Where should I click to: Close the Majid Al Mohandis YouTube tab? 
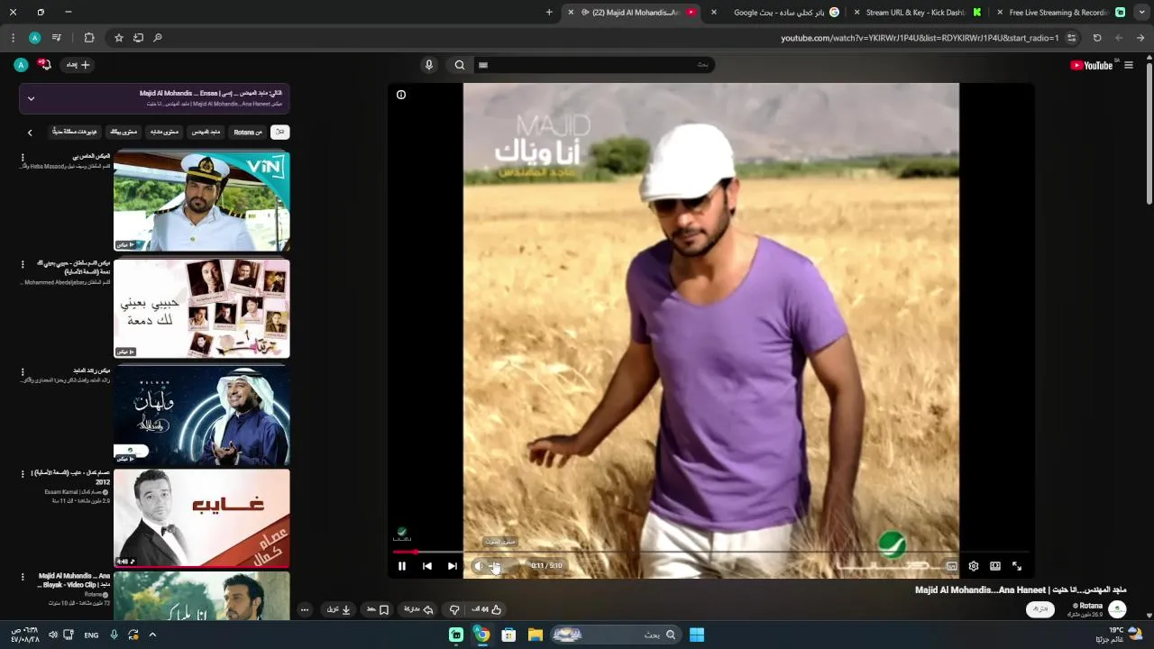pos(571,13)
